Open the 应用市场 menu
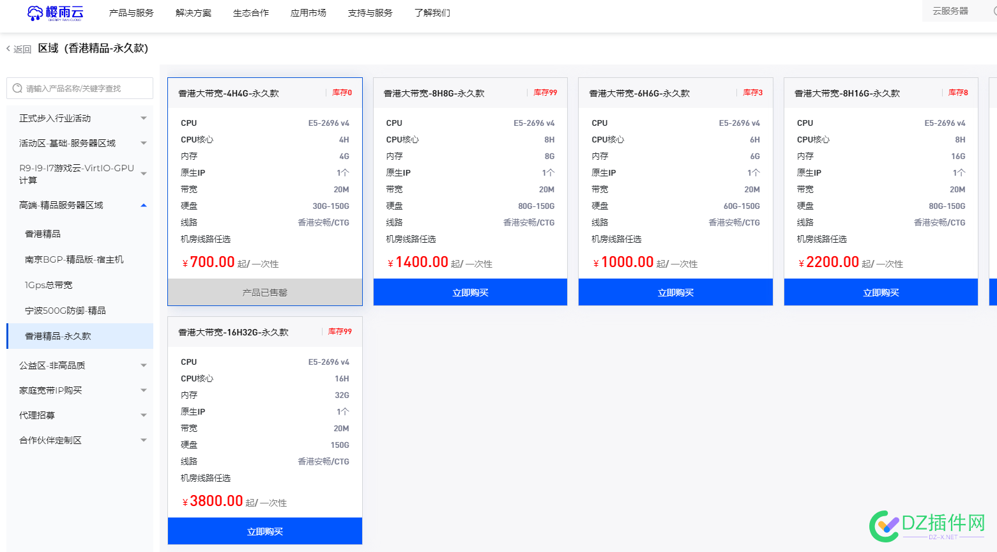The width and height of the screenshot is (997, 552). (308, 13)
